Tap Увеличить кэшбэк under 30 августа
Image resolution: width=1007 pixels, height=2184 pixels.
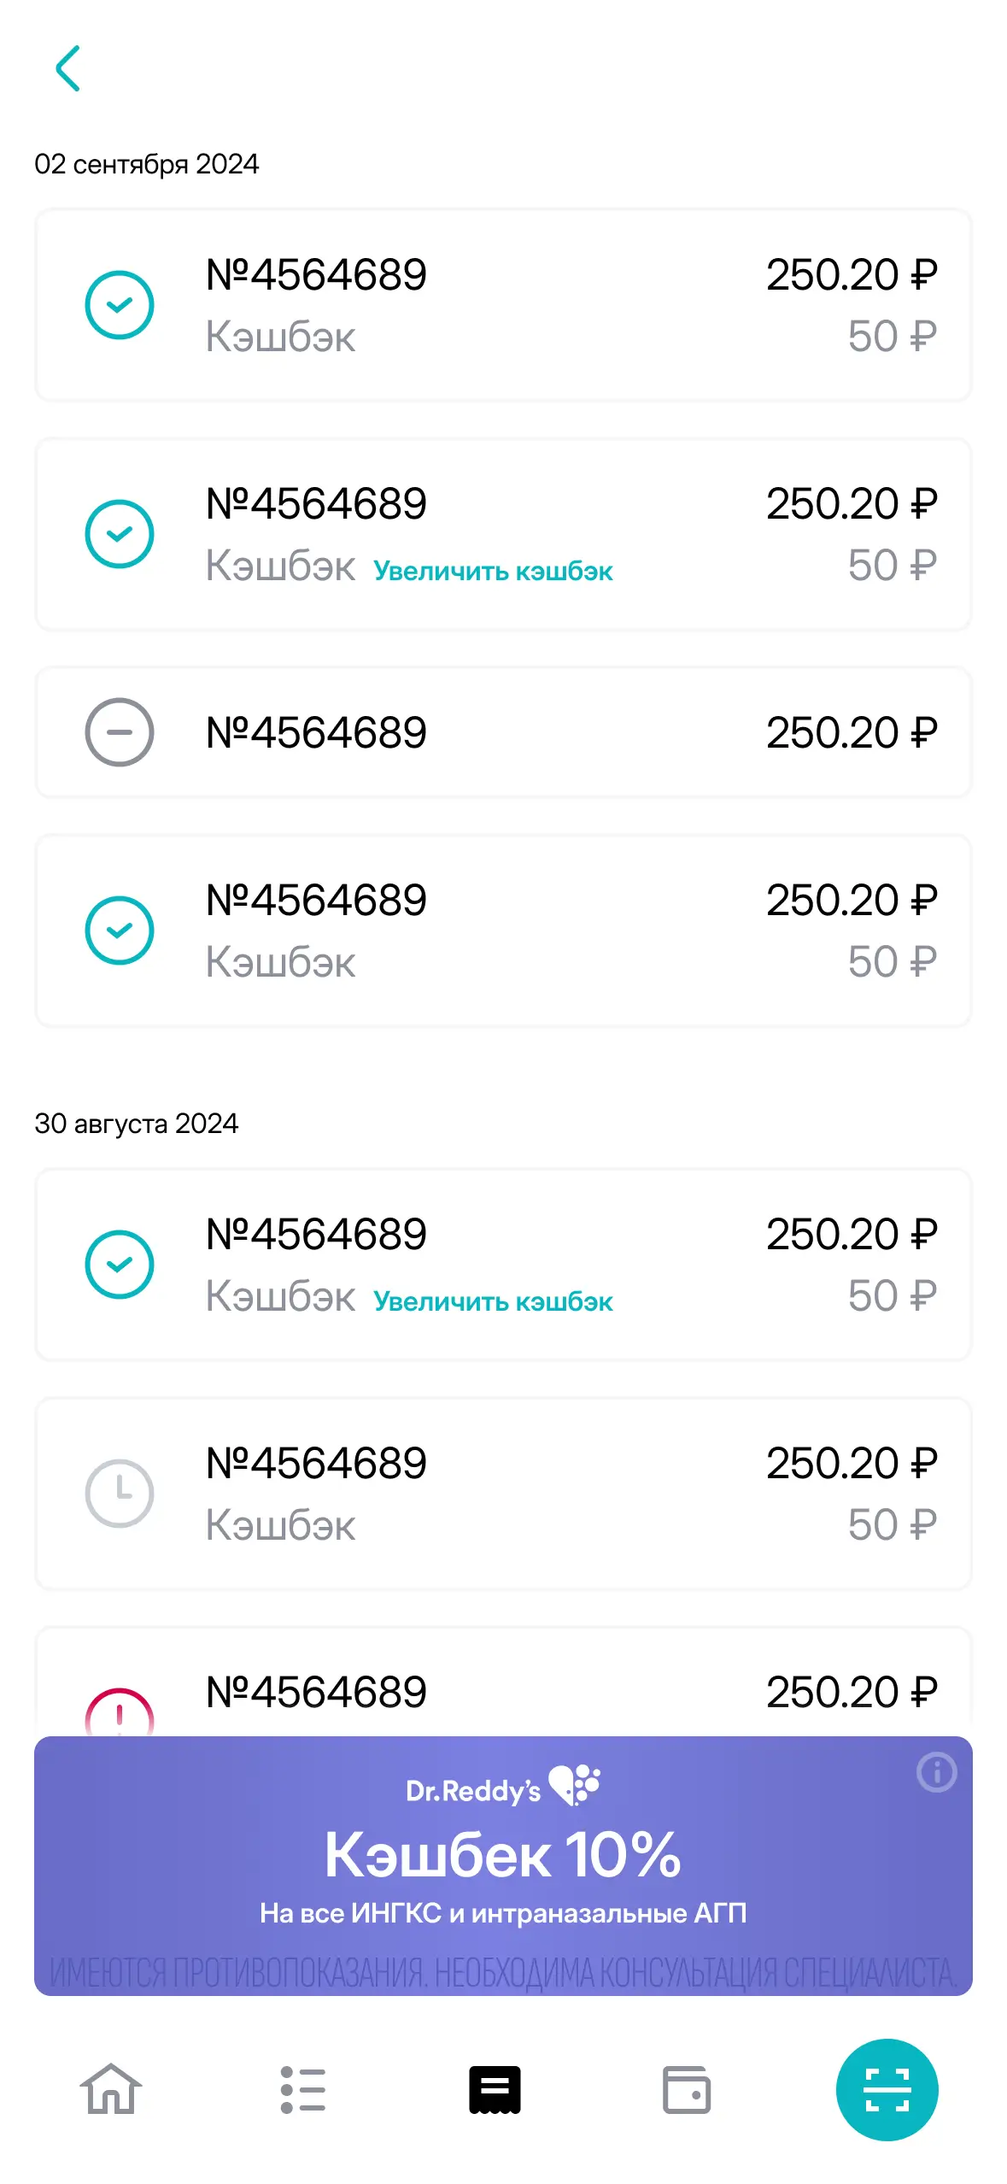493,1301
